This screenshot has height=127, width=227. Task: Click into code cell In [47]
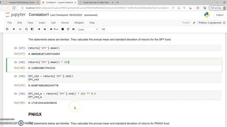click(x=124, y=48)
